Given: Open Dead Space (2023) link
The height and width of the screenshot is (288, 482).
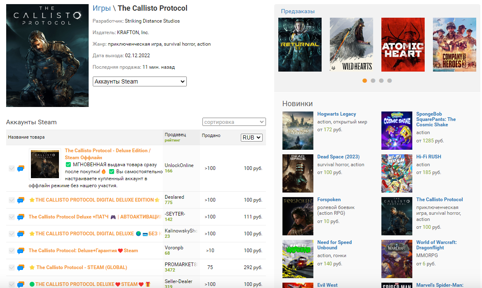Looking at the screenshot, I should click(x=339, y=157).
